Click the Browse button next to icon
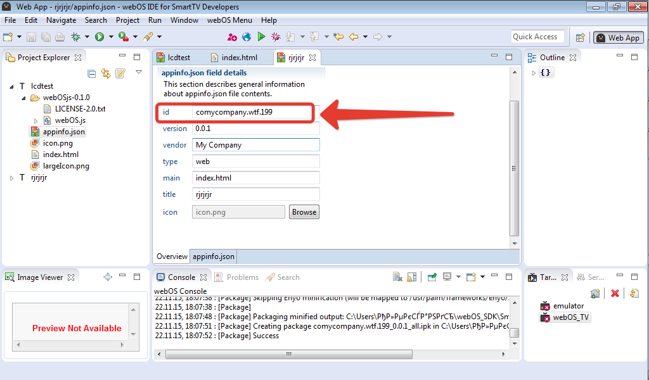The image size is (649, 380). tap(304, 212)
